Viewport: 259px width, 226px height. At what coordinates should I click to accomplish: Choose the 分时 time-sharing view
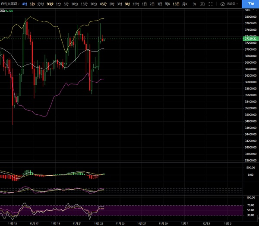[x=41, y=3]
